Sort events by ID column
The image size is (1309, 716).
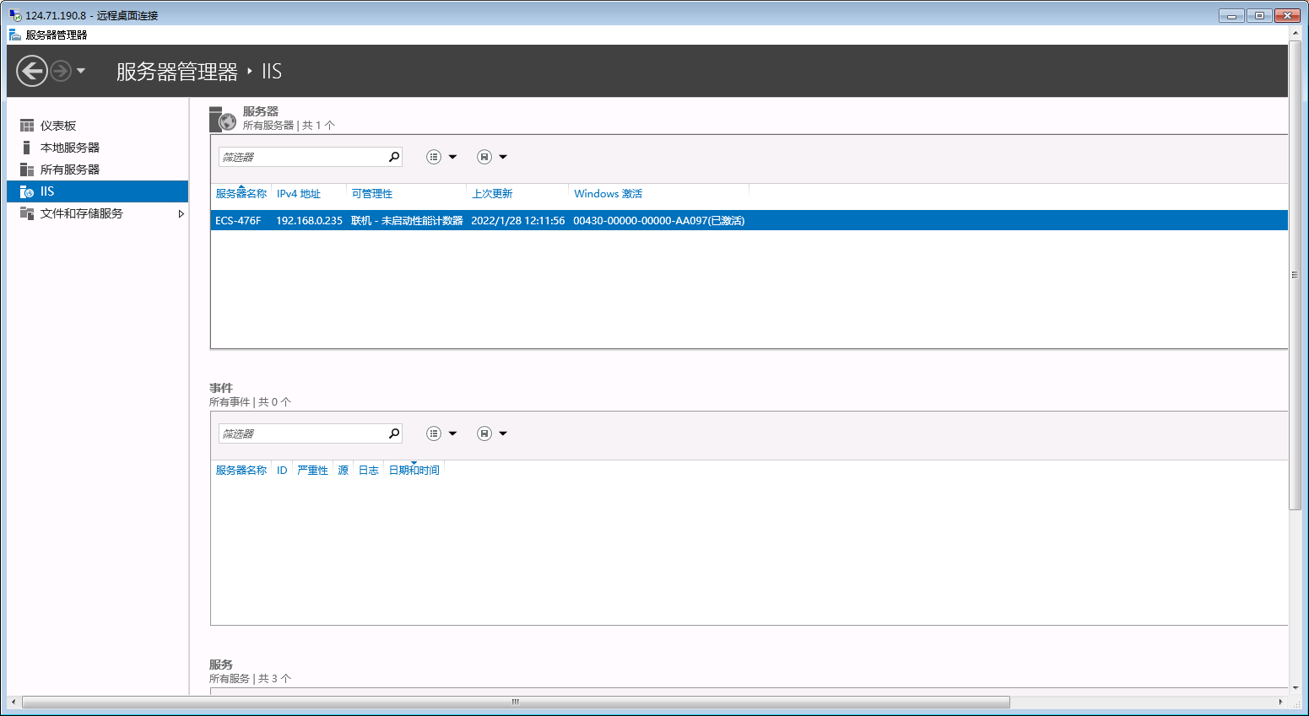coord(282,471)
